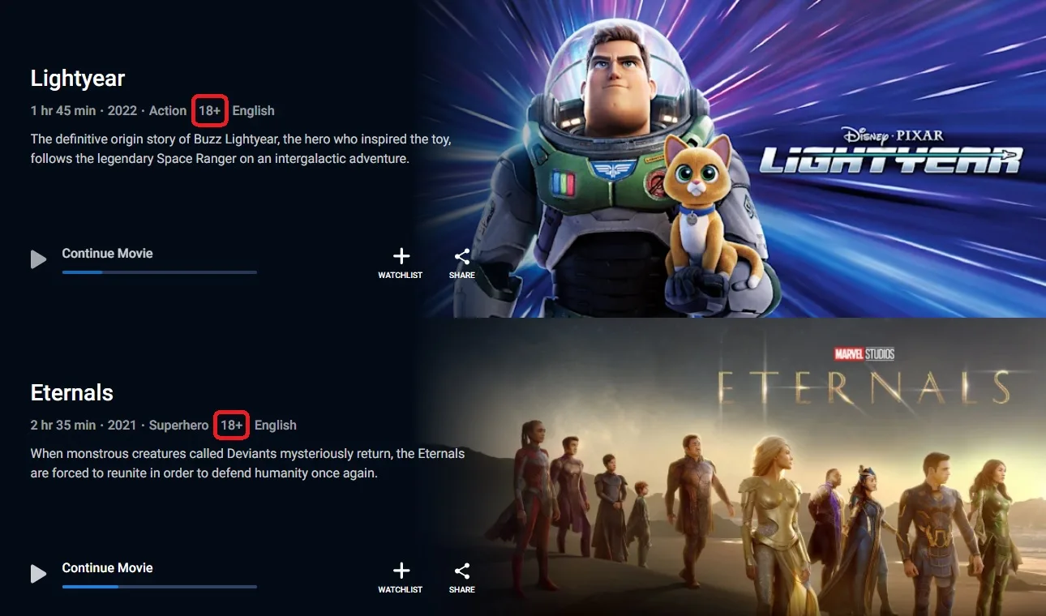Click Continue Movie link for Eternals

tap(107, 567)
